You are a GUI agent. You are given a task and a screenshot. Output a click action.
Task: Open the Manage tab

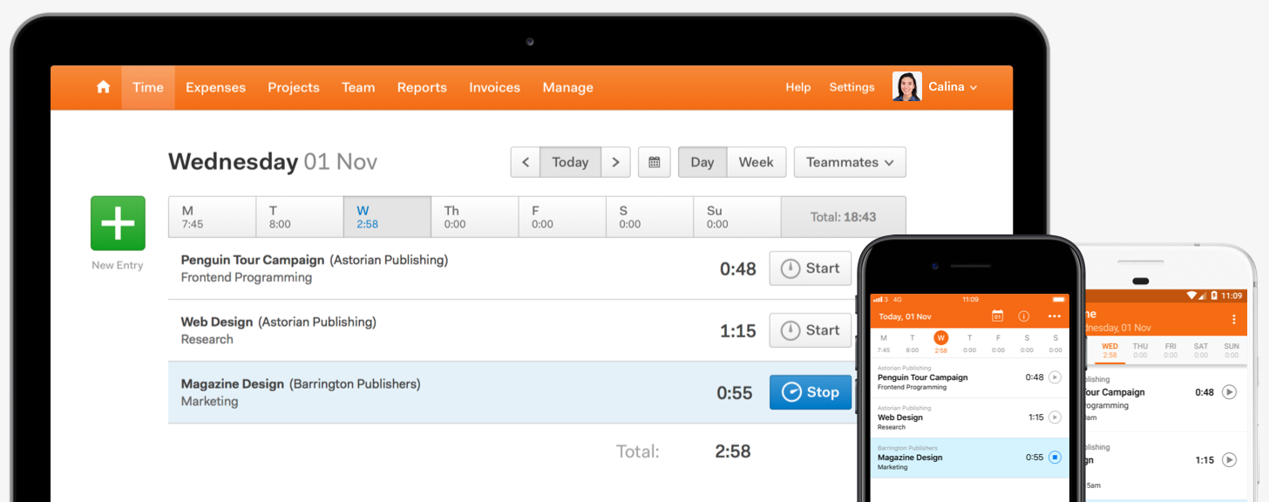coord(568,87)
